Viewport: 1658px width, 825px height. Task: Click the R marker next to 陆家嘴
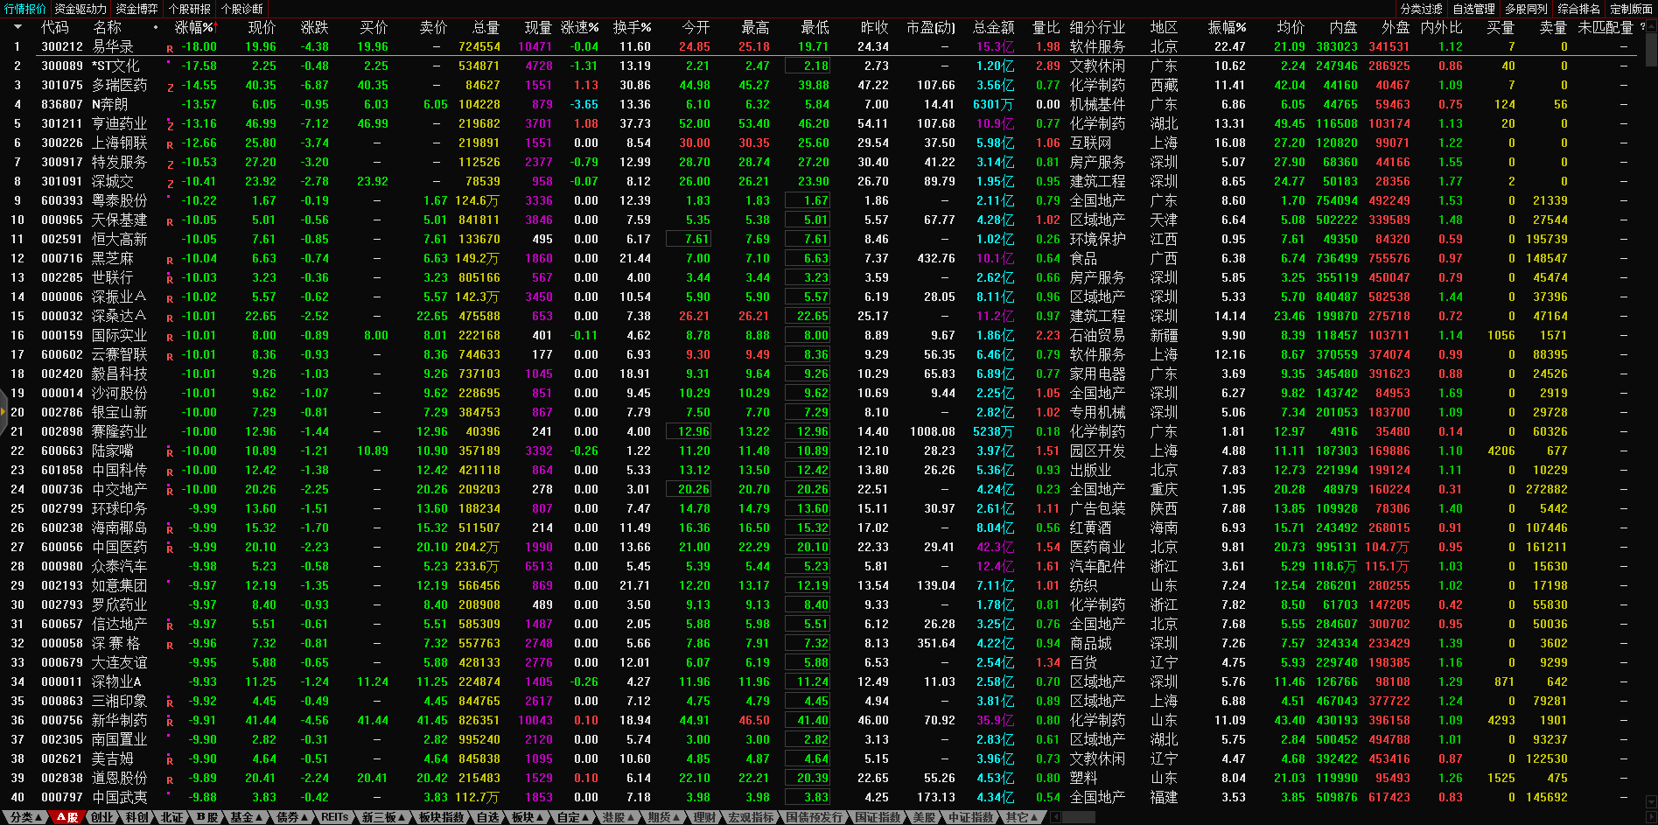point(170,452)
